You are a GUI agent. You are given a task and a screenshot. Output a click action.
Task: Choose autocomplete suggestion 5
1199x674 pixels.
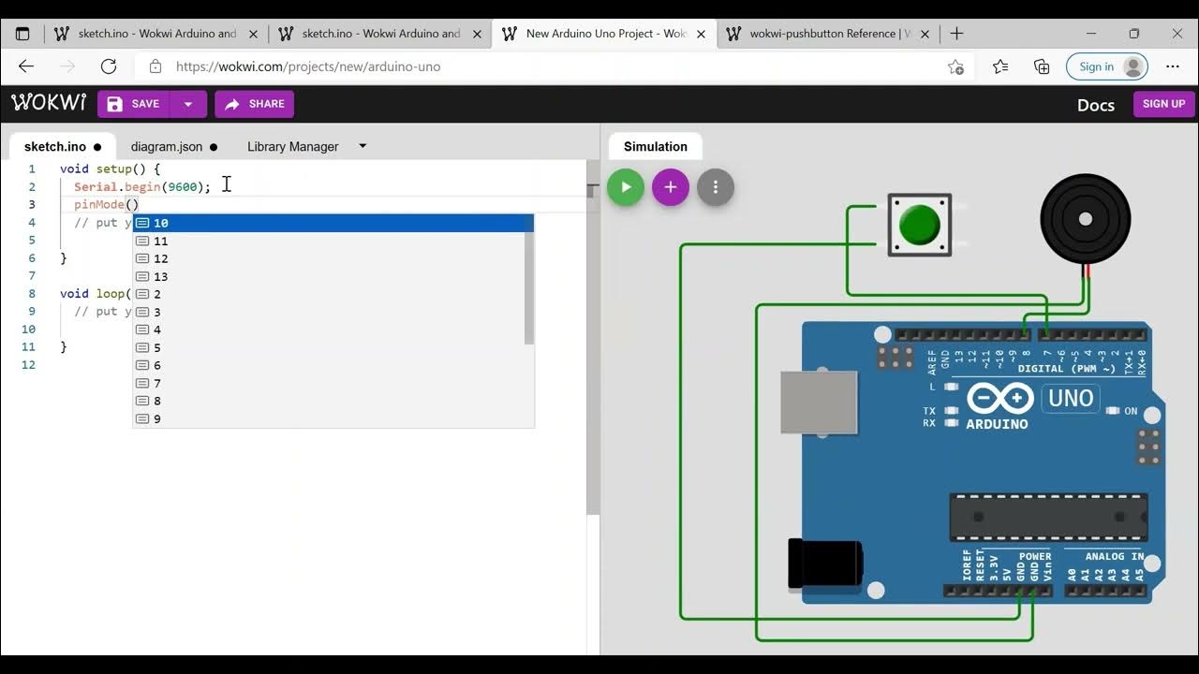click(x=333, y=347)
